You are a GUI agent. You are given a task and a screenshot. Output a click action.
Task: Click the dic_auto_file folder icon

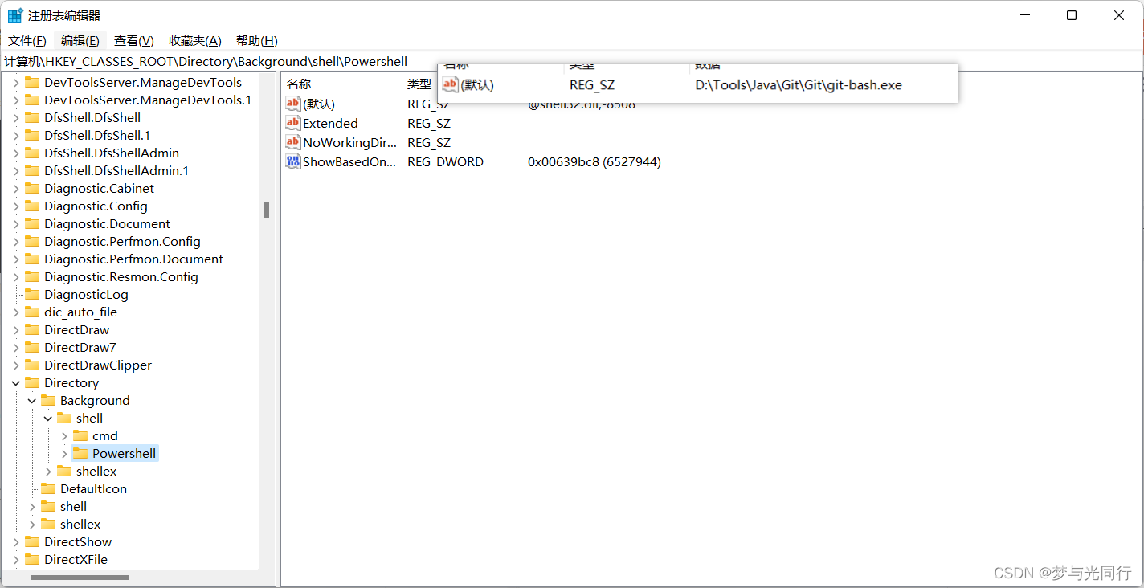32,312
